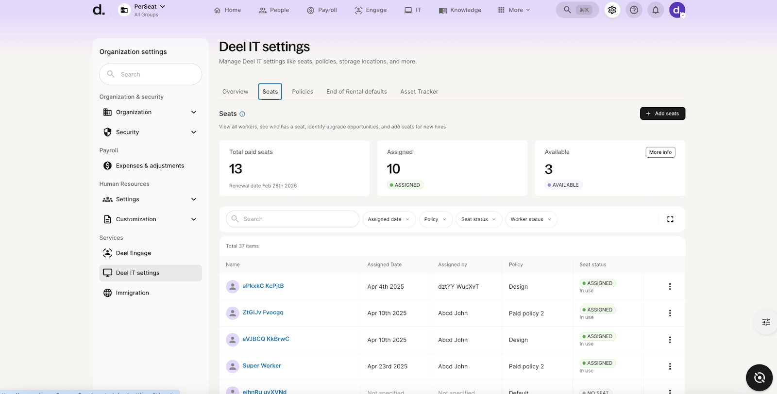The height and width of the screenshot is (394, 777).
Task: Open notifications bell icon
Action: (656, 10)
